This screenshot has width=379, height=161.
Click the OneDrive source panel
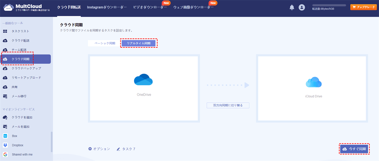144,88
